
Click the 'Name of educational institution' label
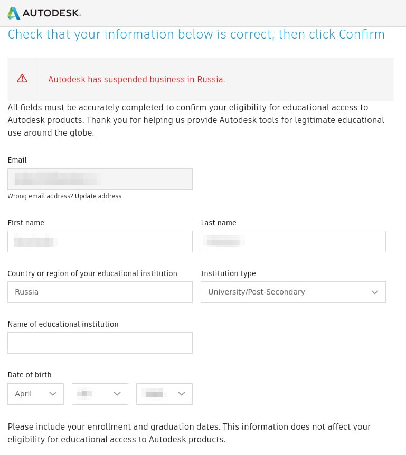pyautogui.click(x=63, y=324)
